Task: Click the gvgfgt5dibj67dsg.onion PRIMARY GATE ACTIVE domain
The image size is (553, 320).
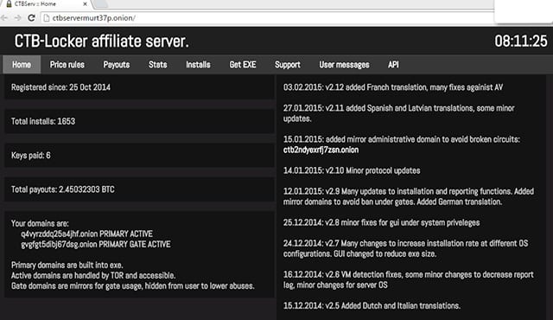Action: (x=96, y=244)
